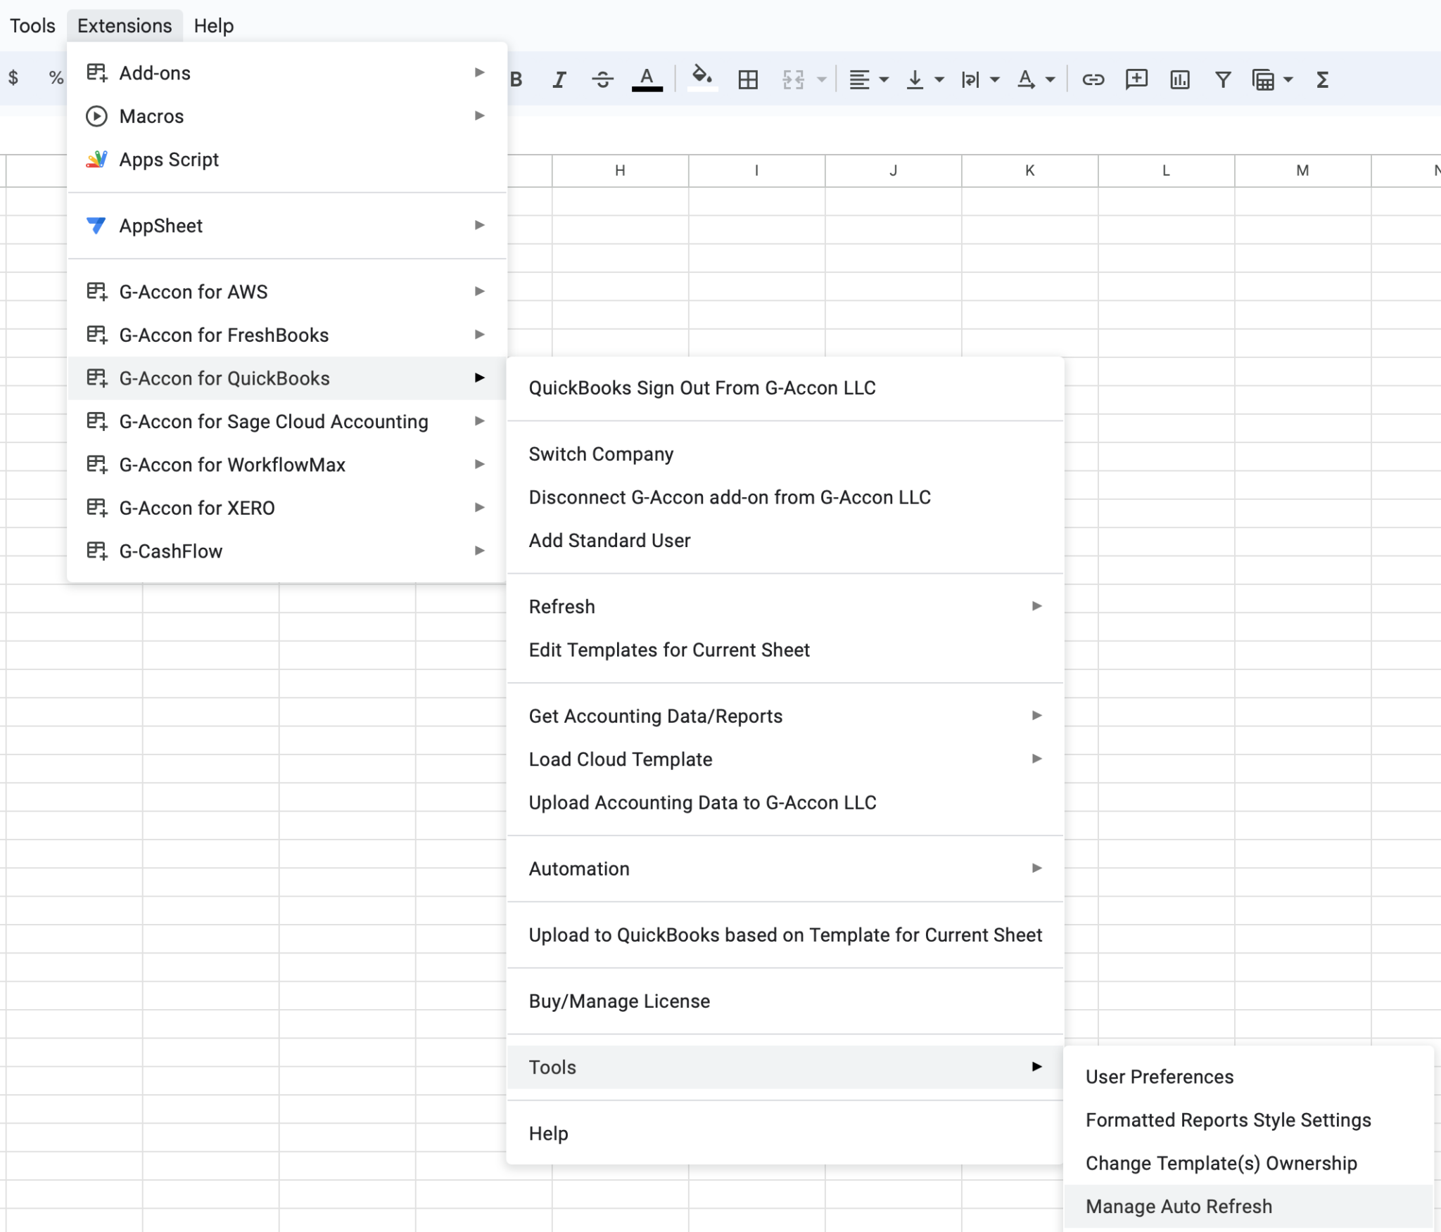
Task: Open User Preferences
Action: [x=1249, y=1077]
